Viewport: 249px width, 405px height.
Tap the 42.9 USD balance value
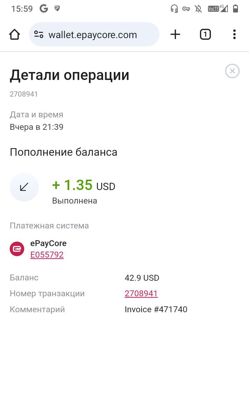coord(142,278)
